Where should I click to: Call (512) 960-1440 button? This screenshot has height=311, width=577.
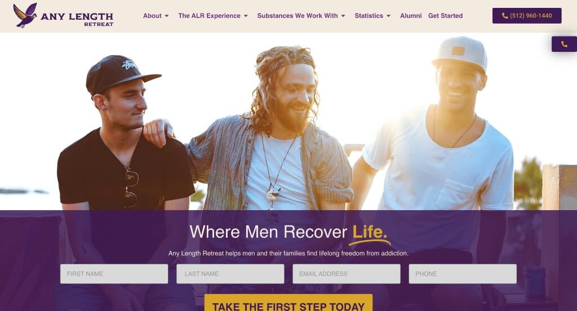527,16
